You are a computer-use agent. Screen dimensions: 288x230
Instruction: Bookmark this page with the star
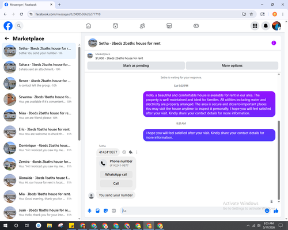251,14
